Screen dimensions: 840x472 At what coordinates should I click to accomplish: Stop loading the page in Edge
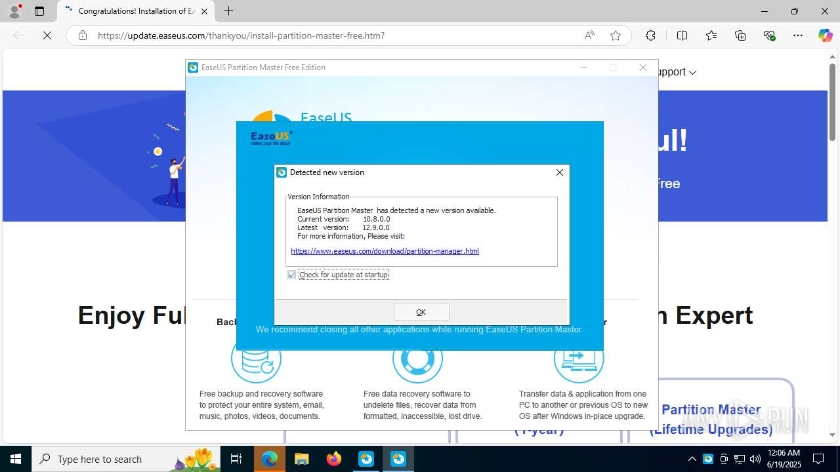click(x=47, y=35)
